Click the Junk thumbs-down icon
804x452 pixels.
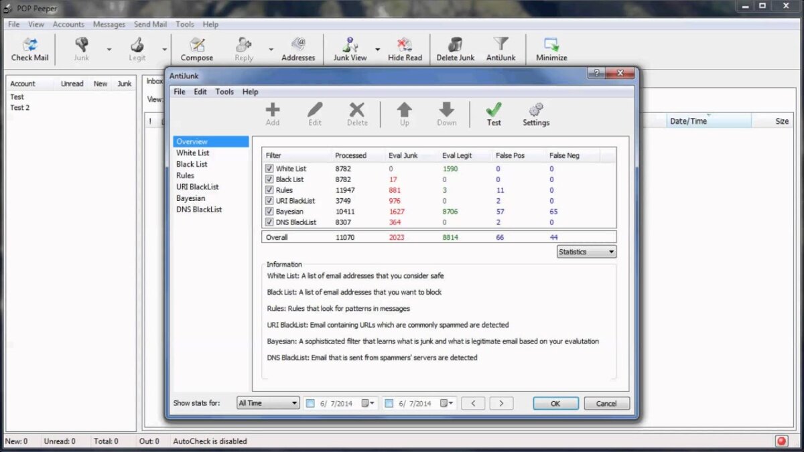pos(82,44)
